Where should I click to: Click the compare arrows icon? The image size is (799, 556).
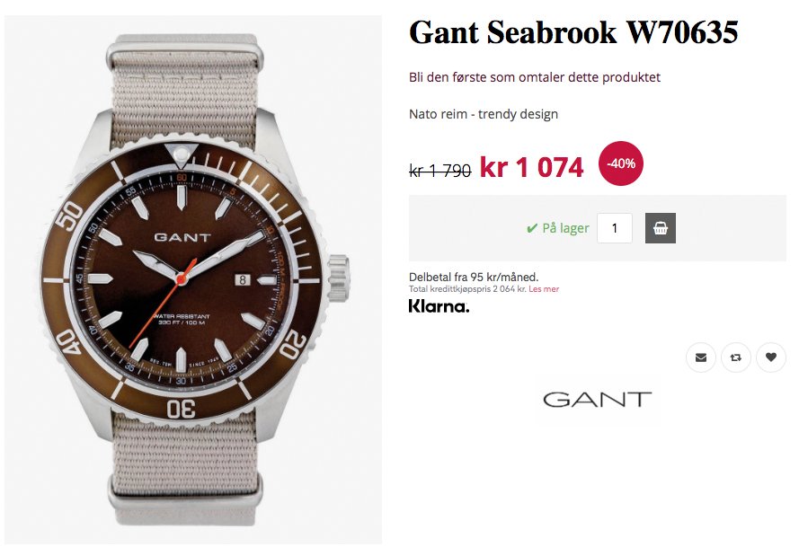click(x=735, y=357)
